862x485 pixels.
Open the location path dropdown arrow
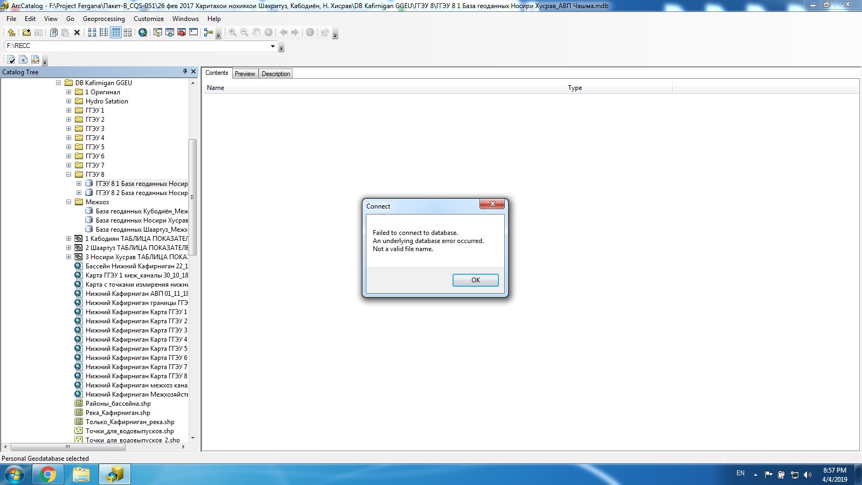(x=273, y=46)
